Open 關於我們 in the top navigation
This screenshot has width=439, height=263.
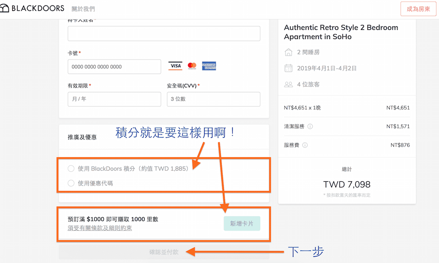click(x=83, y=9)
